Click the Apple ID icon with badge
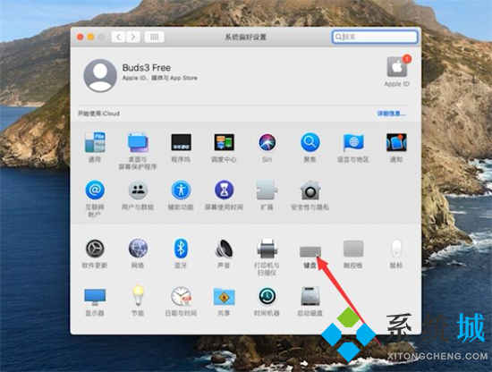 point(397,66)
